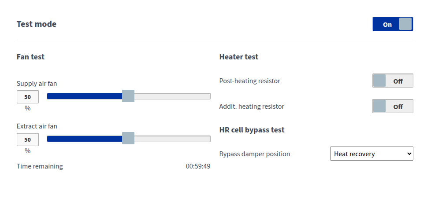The width and height of the screenshot is (431, 198).
Task: Click the filled blue part of Extract air fan slider
Action: [x=84, y=139]
